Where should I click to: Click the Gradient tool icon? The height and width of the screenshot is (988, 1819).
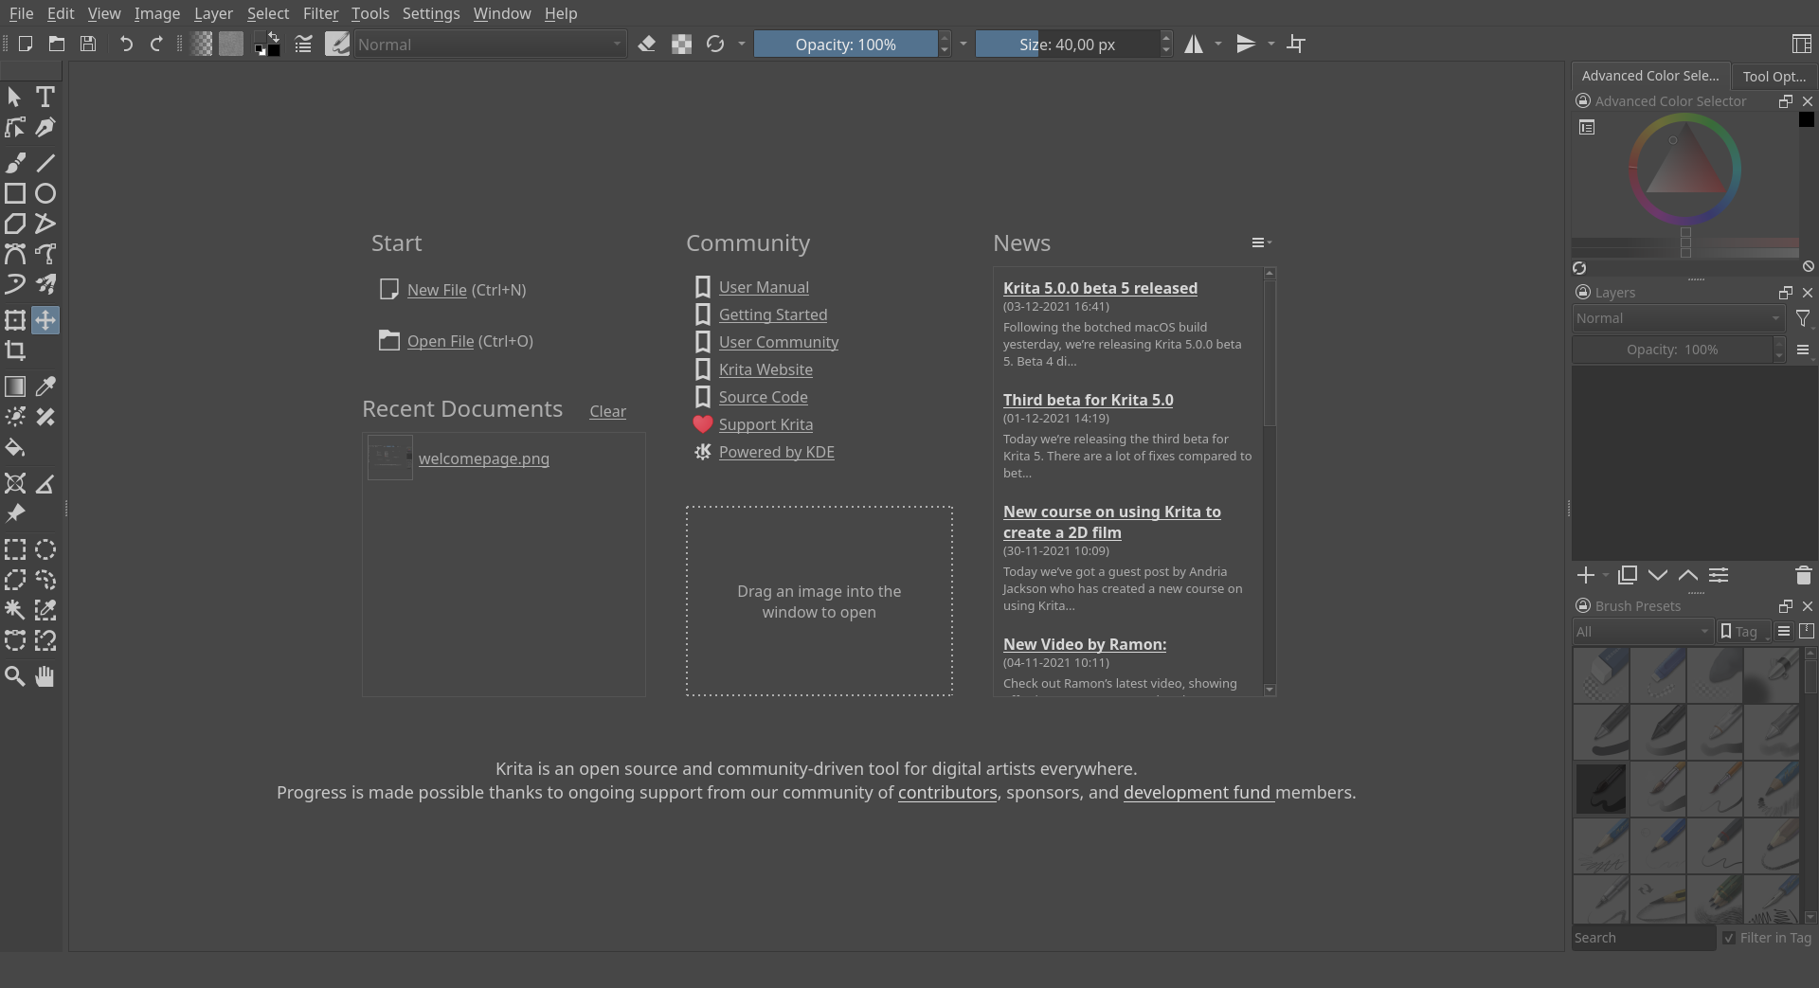click(x=15, y=386)
